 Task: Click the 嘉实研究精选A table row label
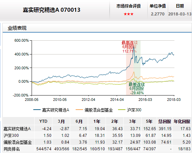(17, 129)
